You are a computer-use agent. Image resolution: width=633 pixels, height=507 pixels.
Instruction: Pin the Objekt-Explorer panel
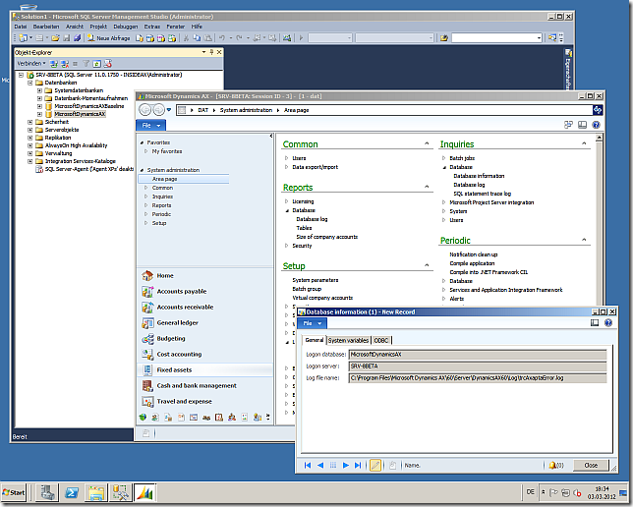(211, 52)
